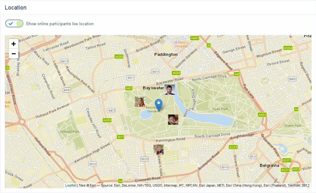The image size is (316, 193).
Task: Click the B405 road shield
Action: [112, 111]
